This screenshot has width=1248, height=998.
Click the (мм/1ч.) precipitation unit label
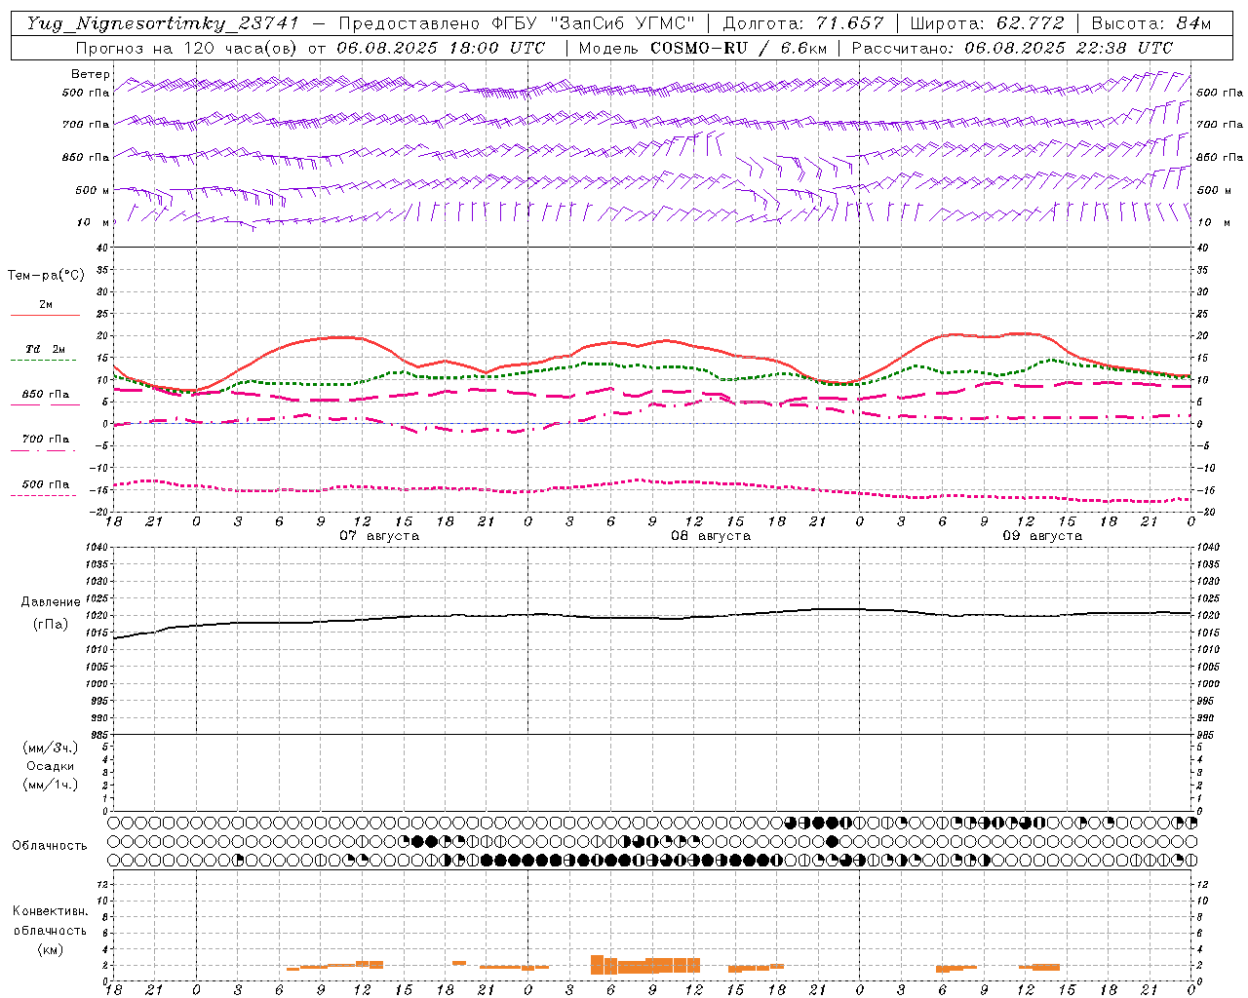click(x=51, y=785)
